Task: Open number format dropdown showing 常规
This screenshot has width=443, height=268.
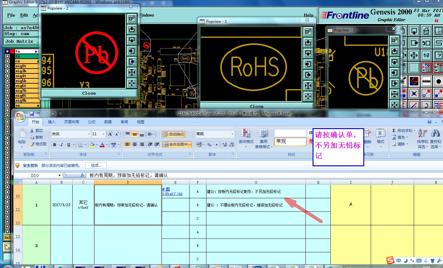Action: click(232, 134)
